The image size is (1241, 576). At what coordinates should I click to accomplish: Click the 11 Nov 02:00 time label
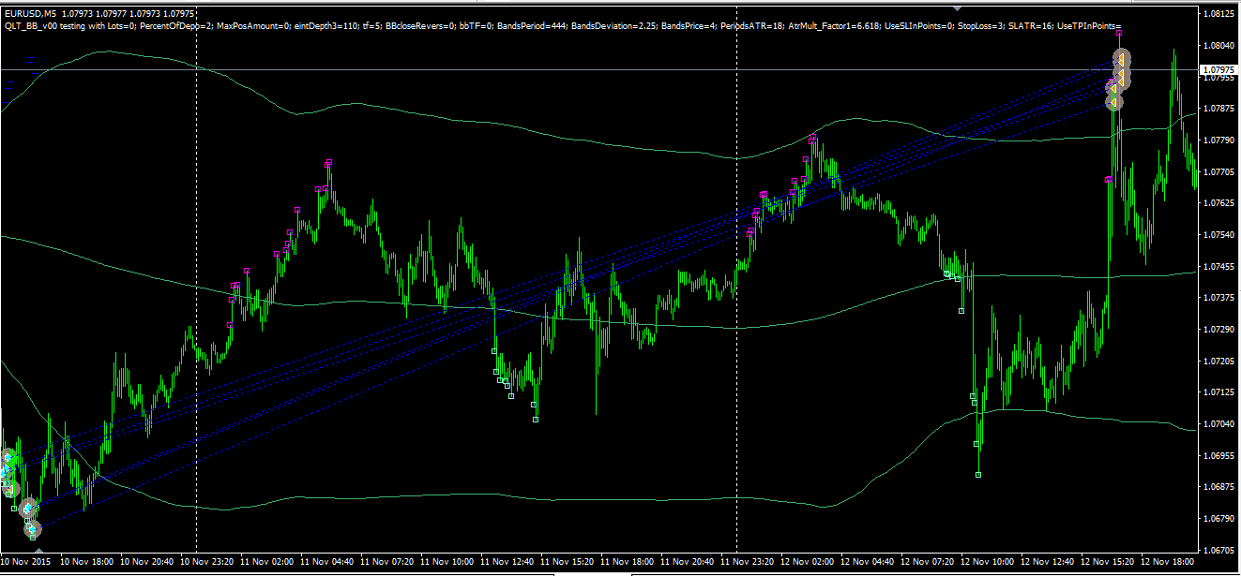(x=268, y=562)
